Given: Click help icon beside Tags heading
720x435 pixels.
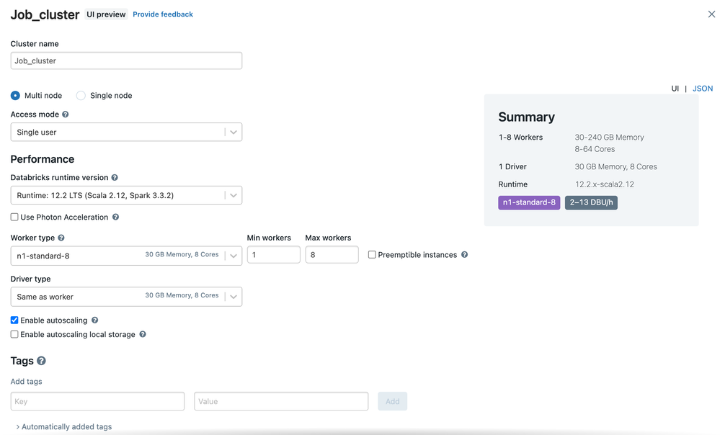Looking at the screenshot, I should [x=41, y=361].
